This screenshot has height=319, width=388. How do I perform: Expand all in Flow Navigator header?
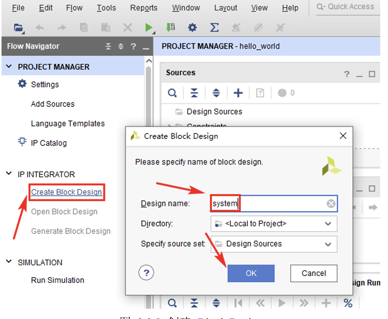tap(121, 46)
